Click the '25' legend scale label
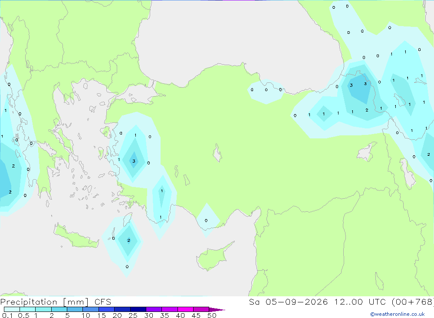Image resolution: width=434 pixels, height=318 pixels. [x=133, y=315]
